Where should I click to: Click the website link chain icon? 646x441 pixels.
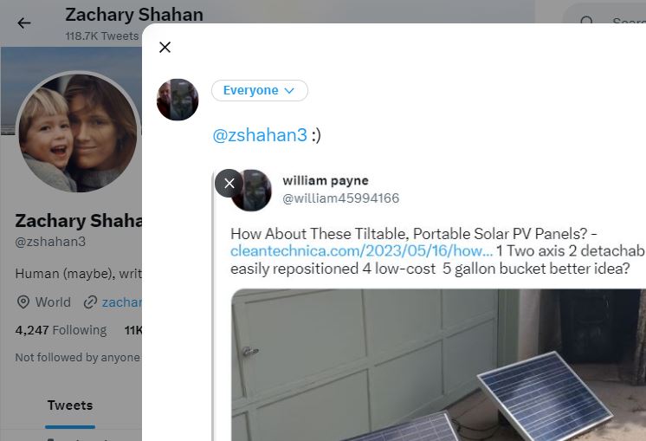[90, 302]
